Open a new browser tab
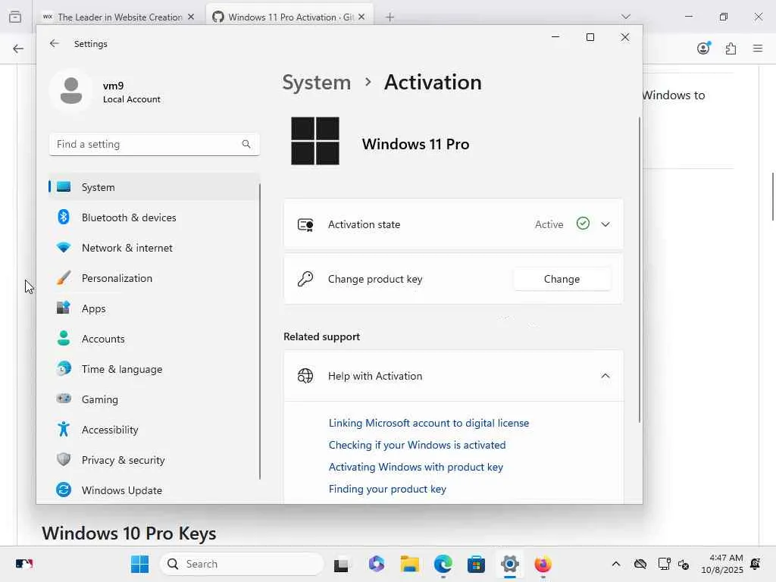 point(390,17)
